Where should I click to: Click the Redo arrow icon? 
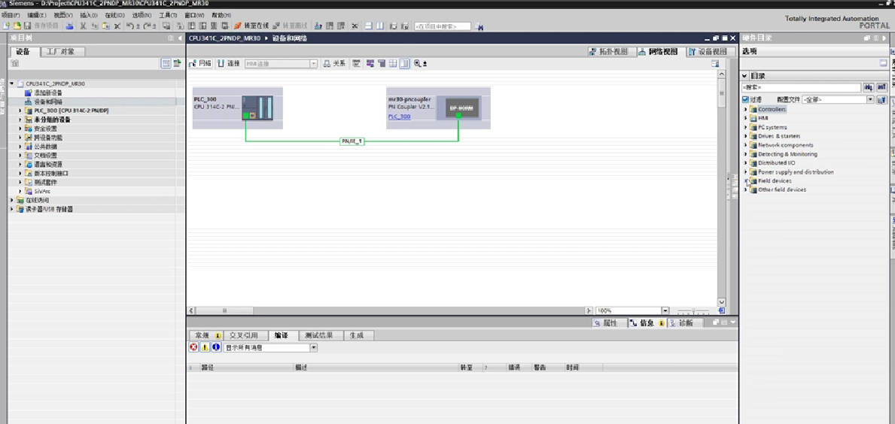(148, 26)
